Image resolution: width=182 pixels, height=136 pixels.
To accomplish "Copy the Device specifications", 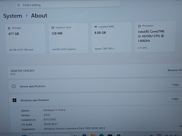I will click(174, 85).
